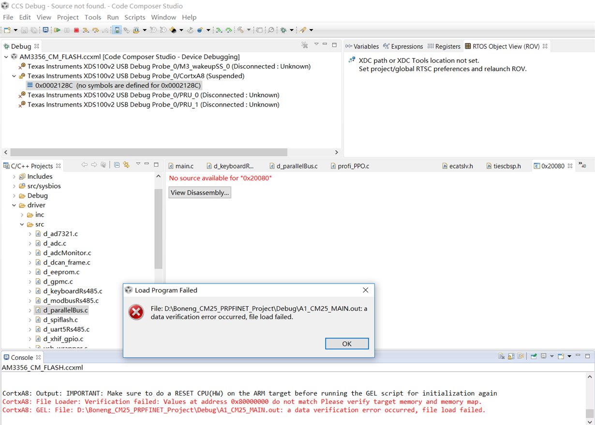
Task: Click Display Selected Console icon
Action: coord(544,356)
